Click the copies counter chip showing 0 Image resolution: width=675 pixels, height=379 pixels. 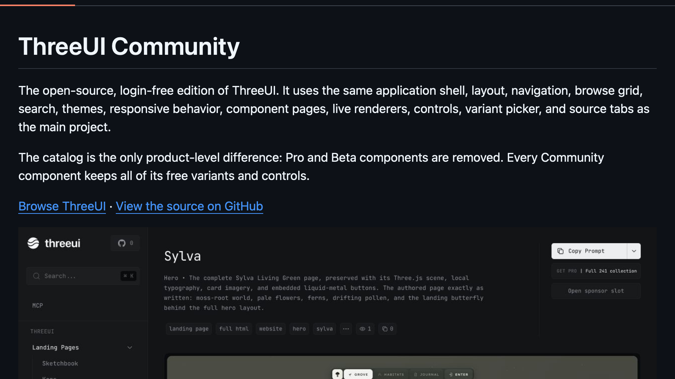coord(388,329)
